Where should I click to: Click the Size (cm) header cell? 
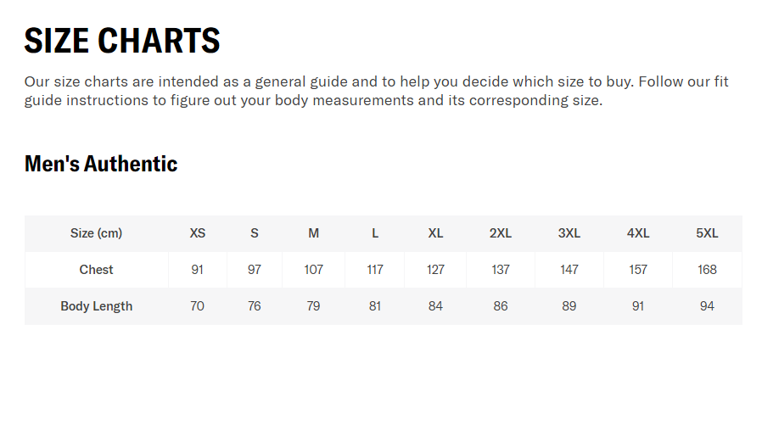pyautogui.click(x=96, y=233)
